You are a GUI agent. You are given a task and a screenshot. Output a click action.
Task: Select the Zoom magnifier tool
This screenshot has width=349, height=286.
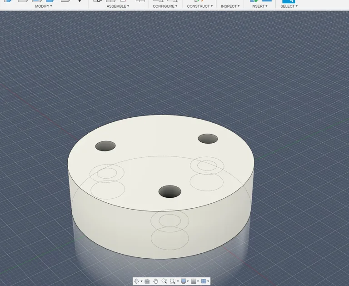point(164,281)
